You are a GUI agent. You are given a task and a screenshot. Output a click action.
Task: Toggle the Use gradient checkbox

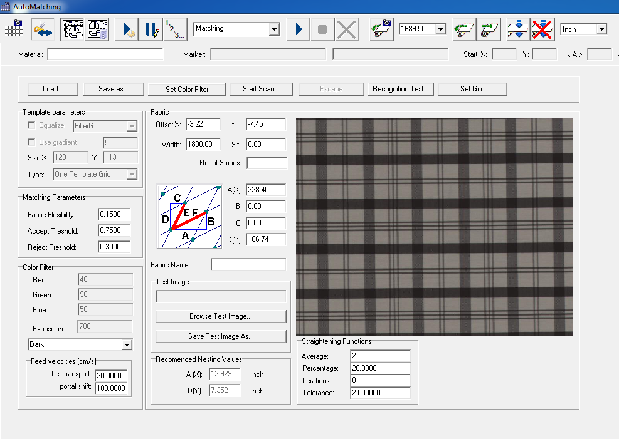pyautogui.click(x=30, y=142)
